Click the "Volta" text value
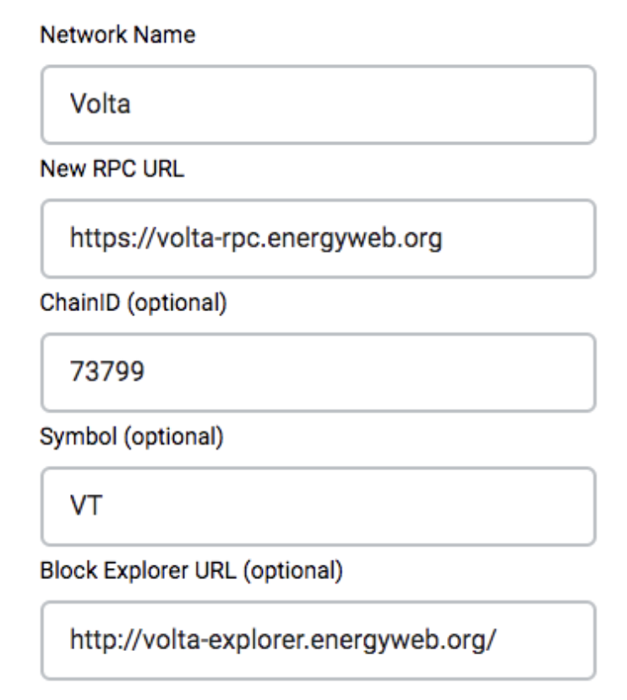The image size is (627, 700). click(x=93, y=106)
